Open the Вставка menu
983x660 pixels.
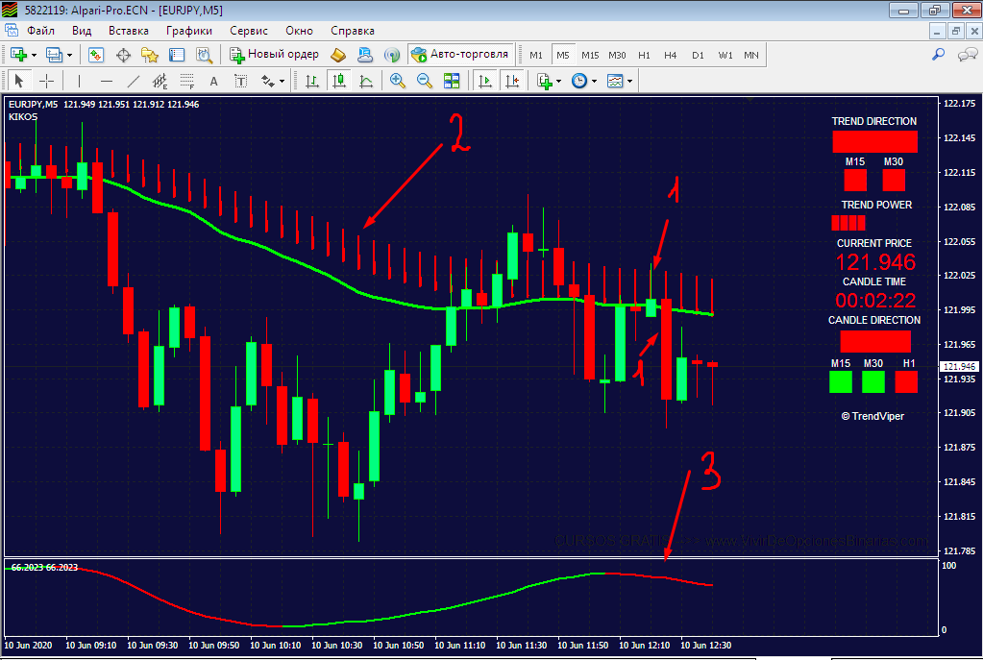(x=129, y=31)
